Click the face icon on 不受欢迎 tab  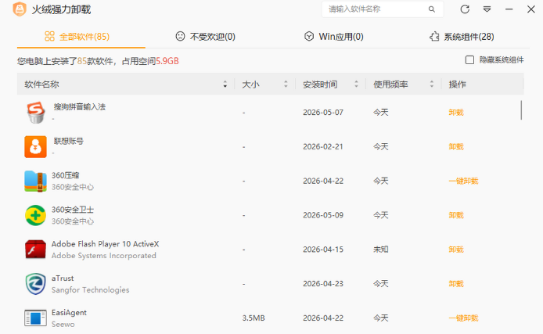180,36
